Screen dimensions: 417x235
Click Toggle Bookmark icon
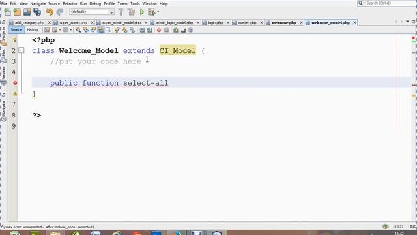pos(132,30)
